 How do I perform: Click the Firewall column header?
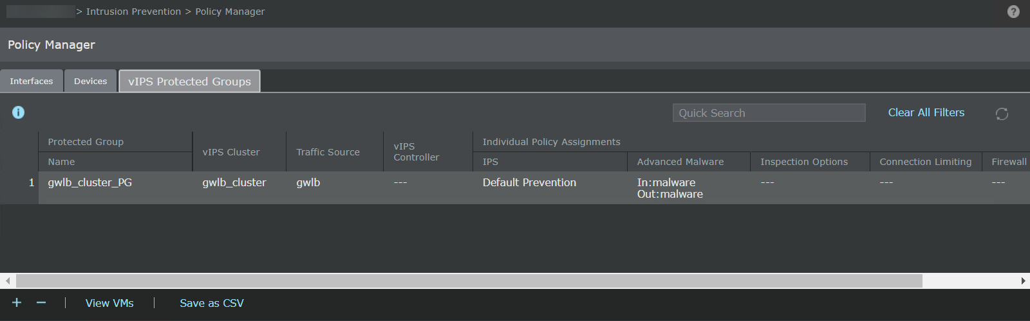click(x=1006, y=162)
